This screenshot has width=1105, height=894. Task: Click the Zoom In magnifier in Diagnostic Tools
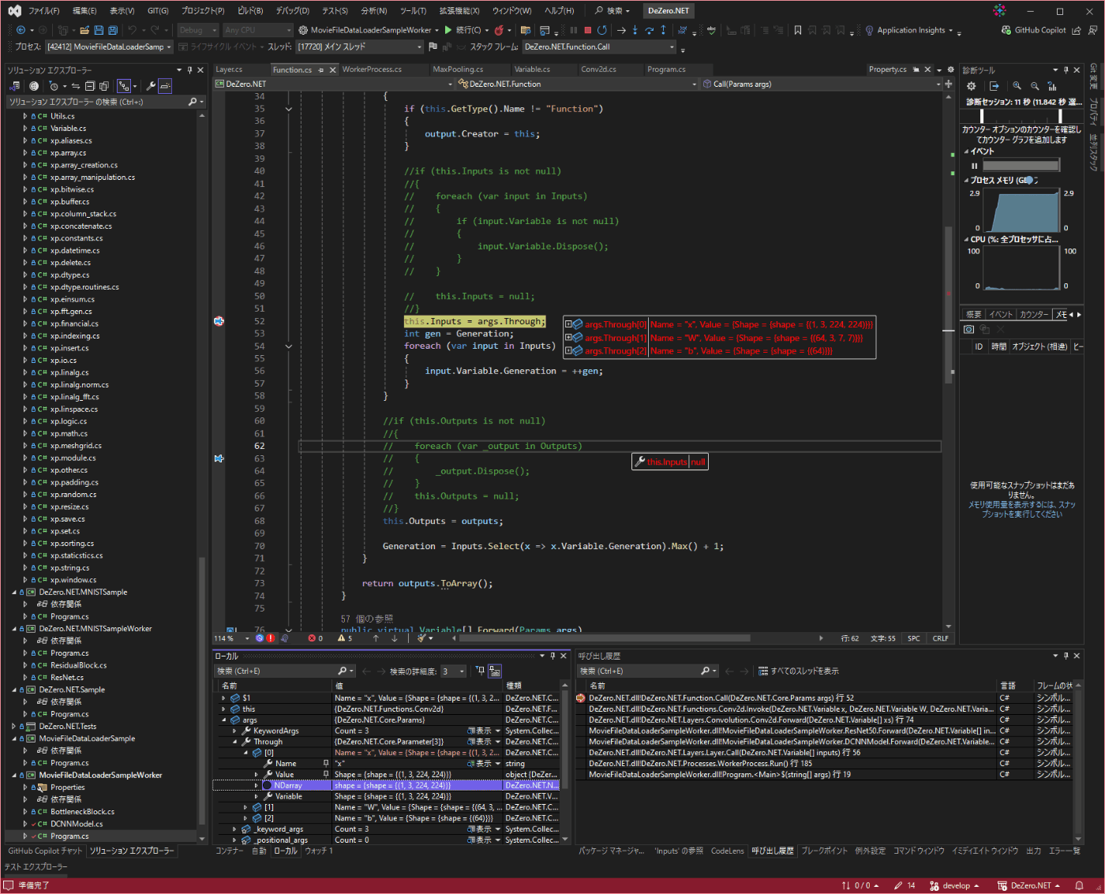1017,86
